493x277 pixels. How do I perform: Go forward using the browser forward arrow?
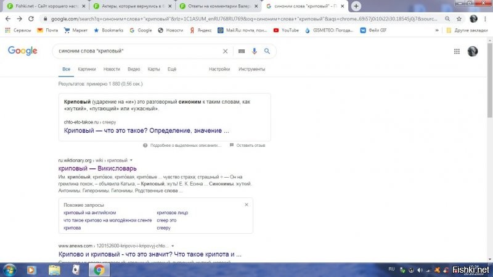click(20, 19)
